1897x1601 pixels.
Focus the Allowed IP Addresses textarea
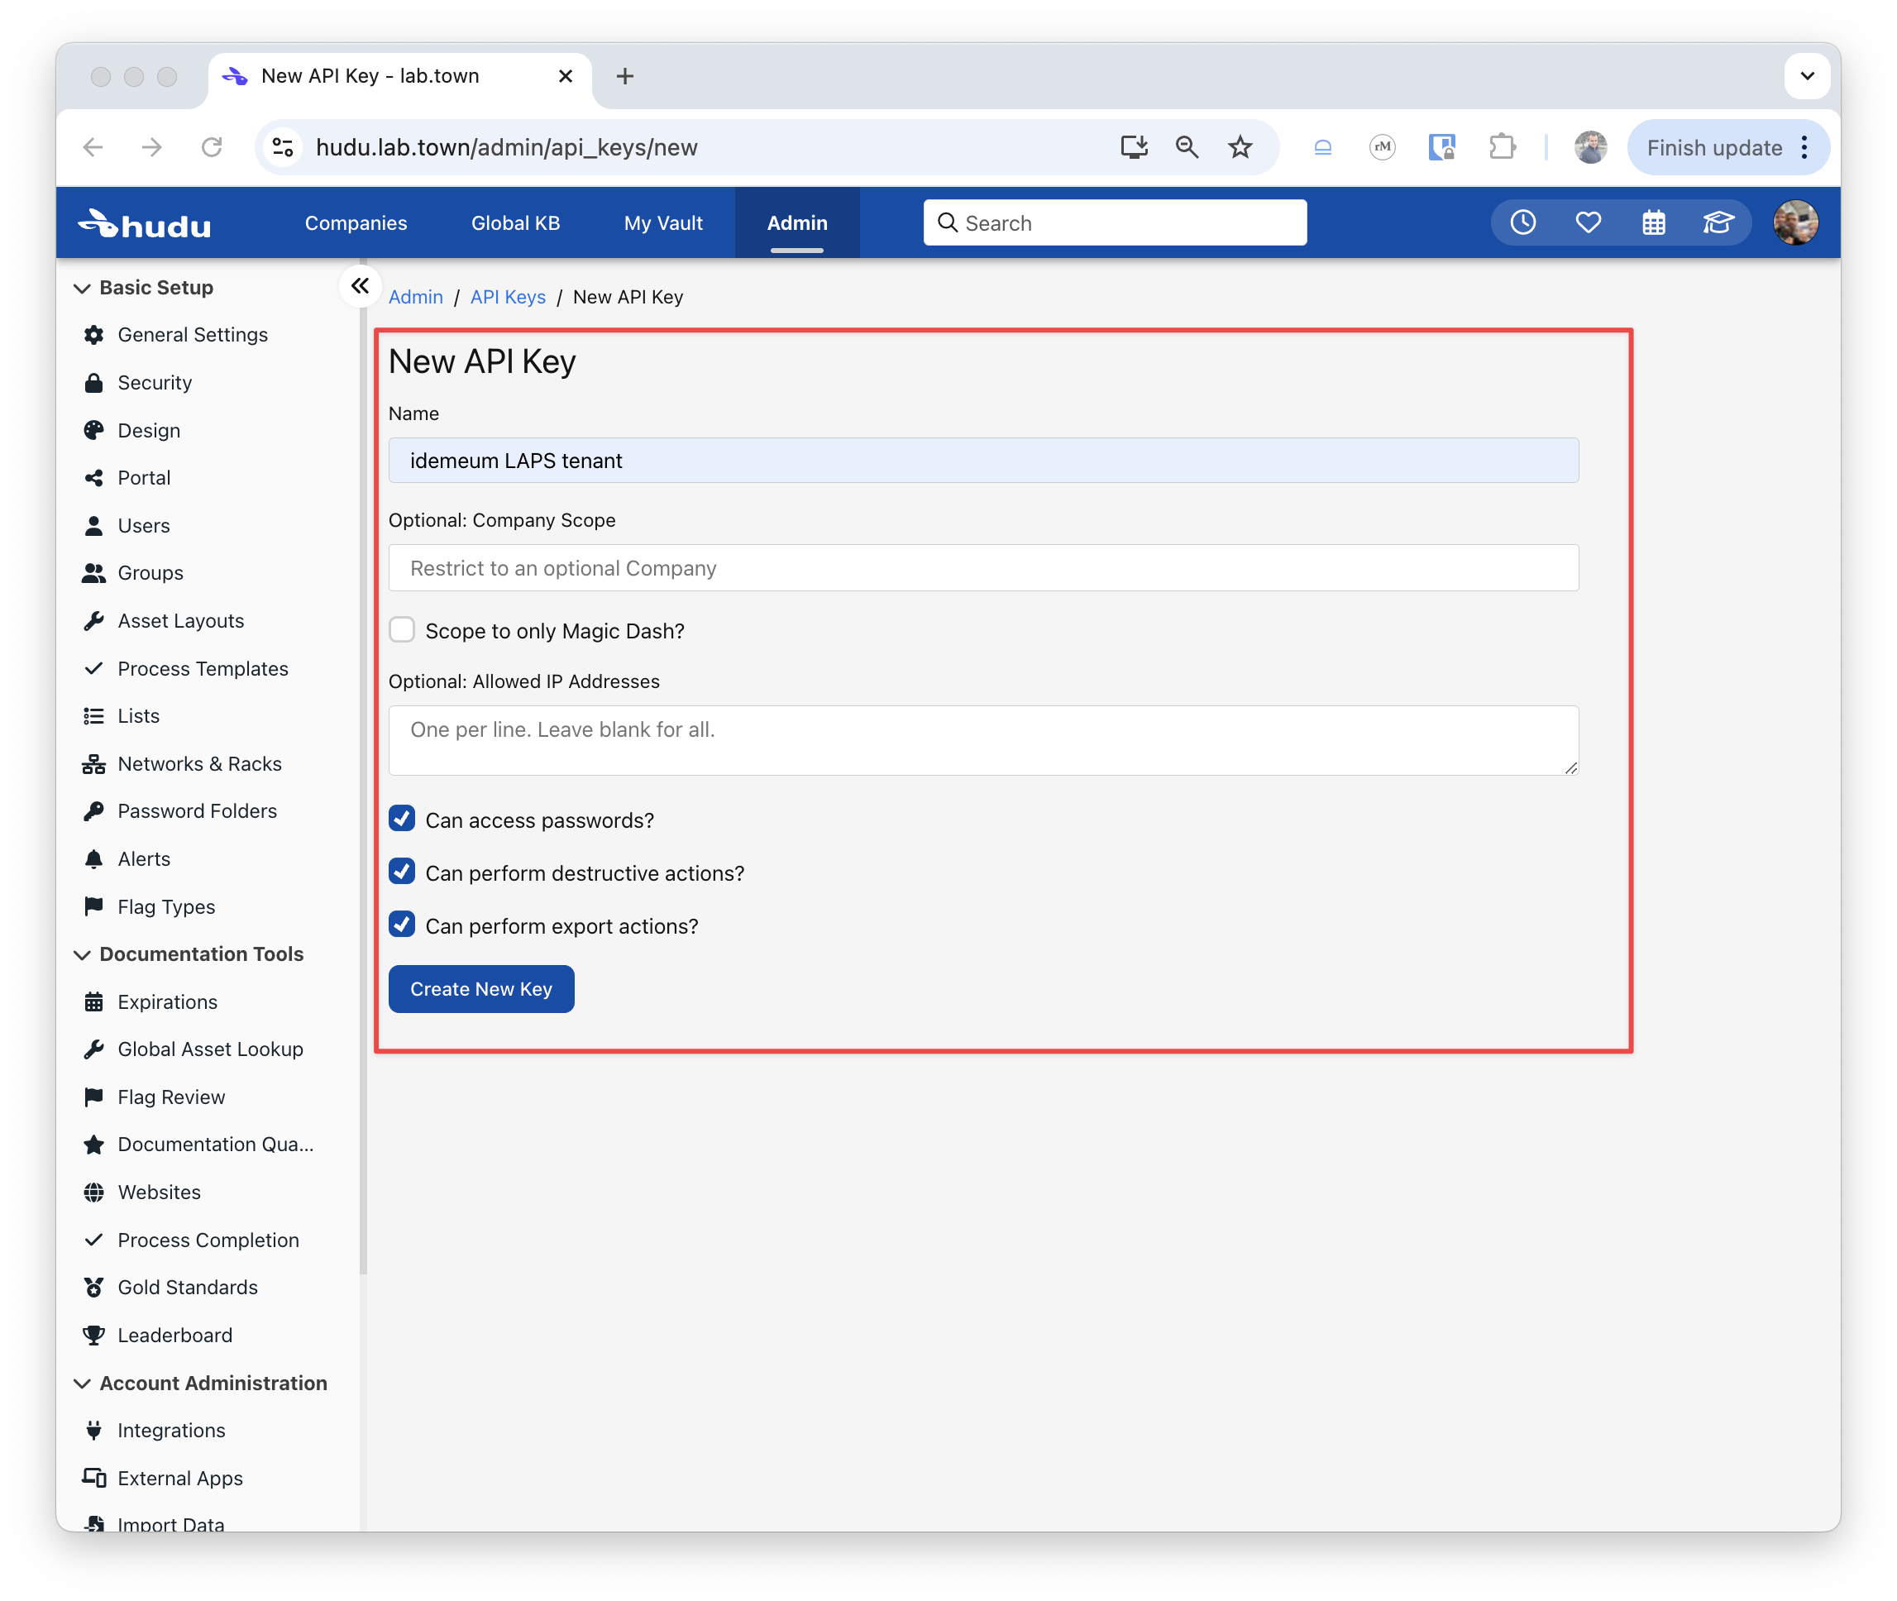click(x=983, y=739)
